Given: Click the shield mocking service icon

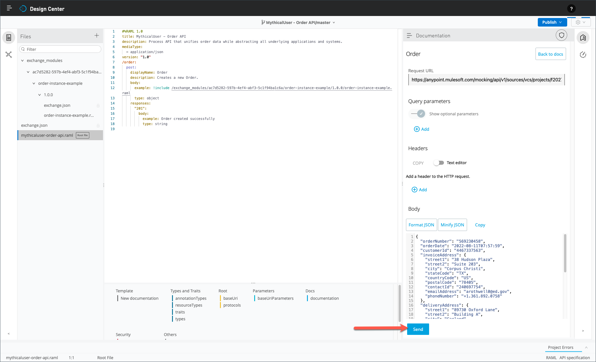Looking at the screenshot, I should click(561, 35).
